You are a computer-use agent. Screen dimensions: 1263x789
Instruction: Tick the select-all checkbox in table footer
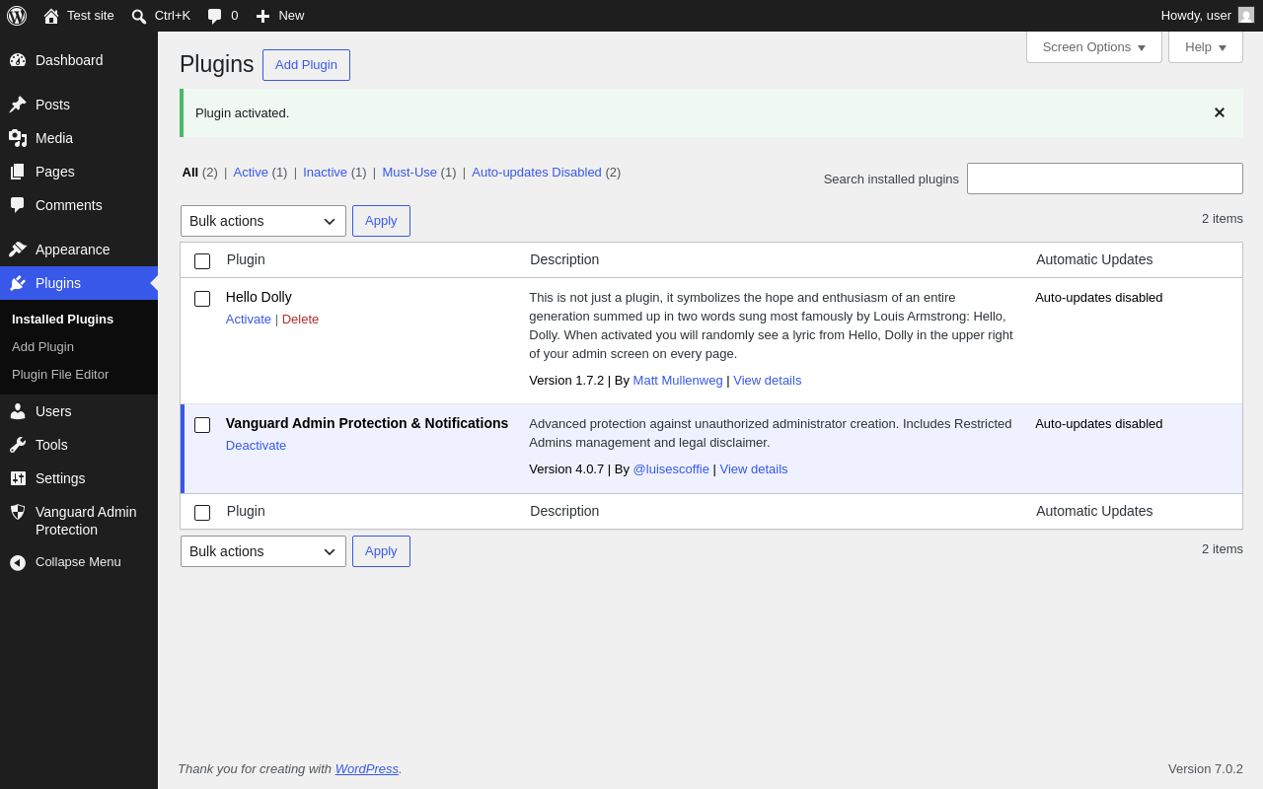coord(202,513)
